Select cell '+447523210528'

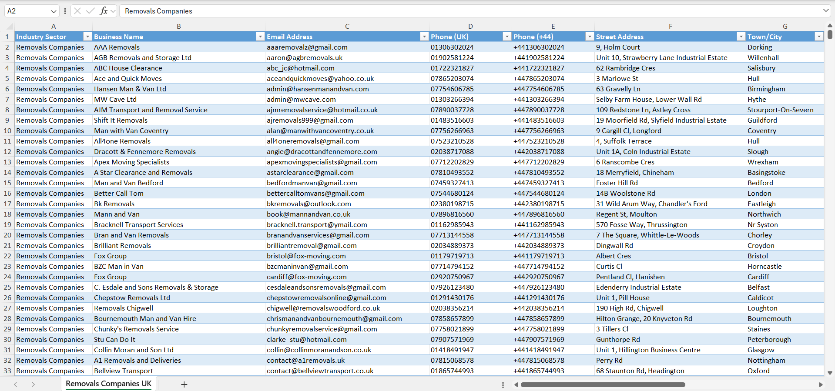pyautogui.click(x=553, y=141)
